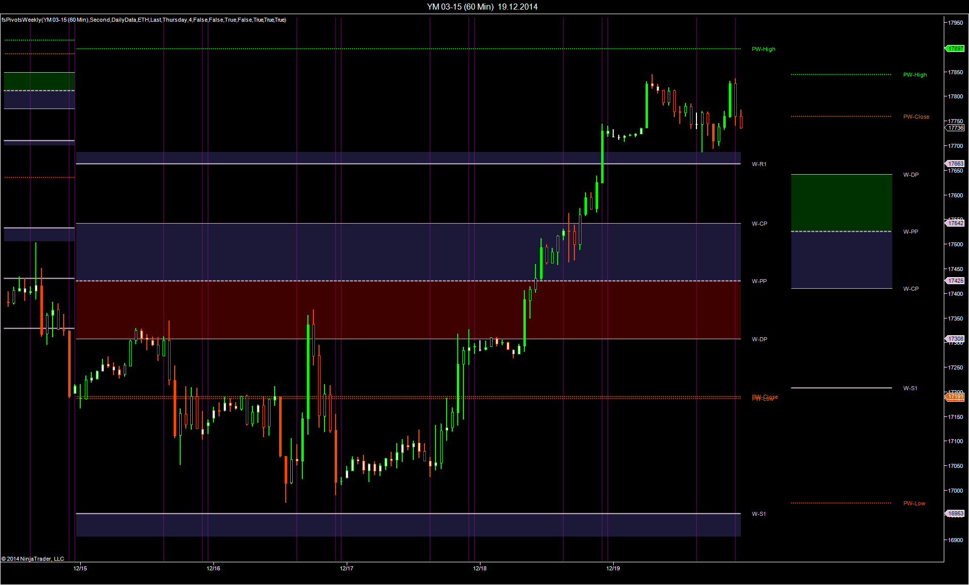Image resolution: width=969 pixels, height=585 pixels.
Task: Click the PW-Low label on the right projection
Action: [x=914, y=503]
